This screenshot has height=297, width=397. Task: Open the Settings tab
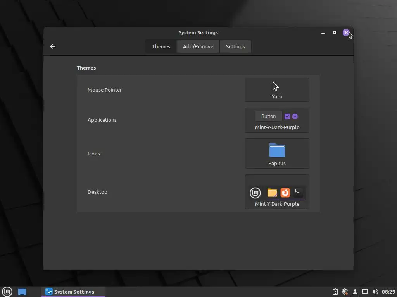click(235, 46)
